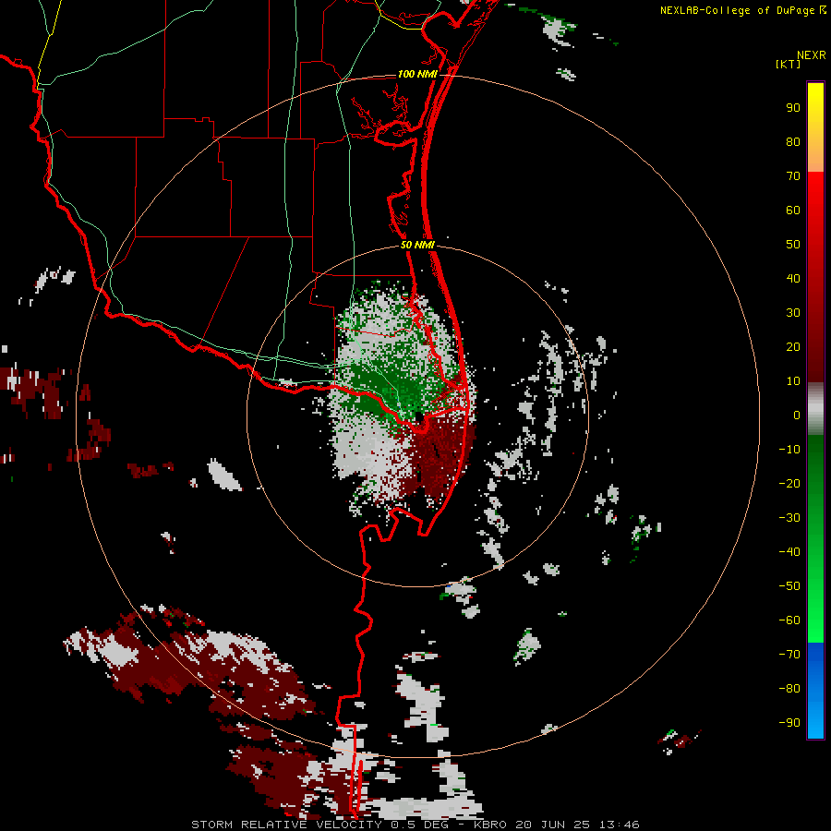Screen dimensions: 831x831
Task: Click the -30 knot scale label
Action: click(789, 518)
